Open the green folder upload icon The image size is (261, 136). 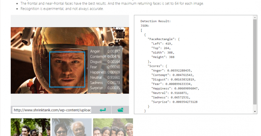coord(120,110)
